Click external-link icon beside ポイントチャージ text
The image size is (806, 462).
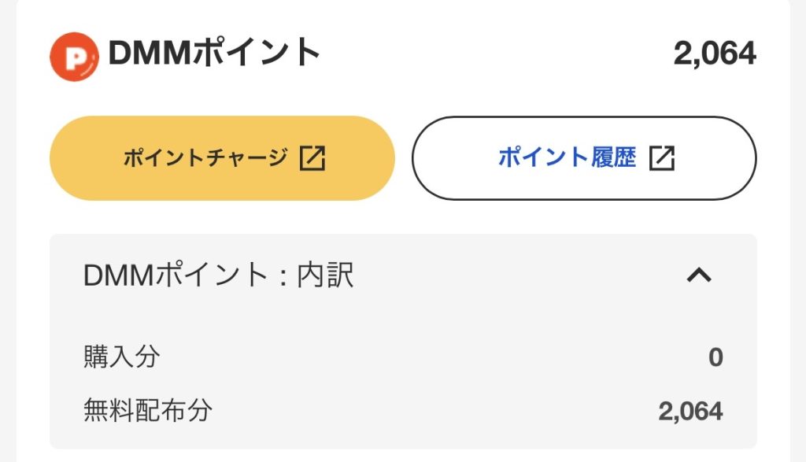312,158
